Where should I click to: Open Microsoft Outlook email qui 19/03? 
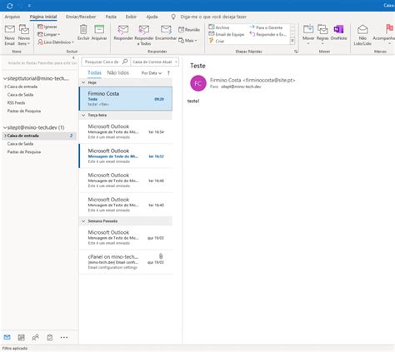click(x=126, y=237)
